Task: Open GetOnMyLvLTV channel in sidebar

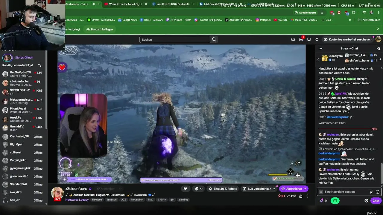Action: (x=23, y=74)
